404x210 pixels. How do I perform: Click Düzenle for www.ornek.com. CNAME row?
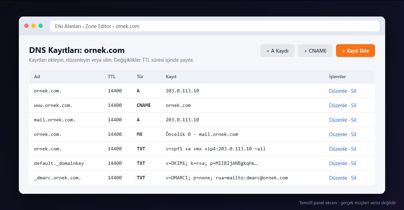(x=338, y=106)
